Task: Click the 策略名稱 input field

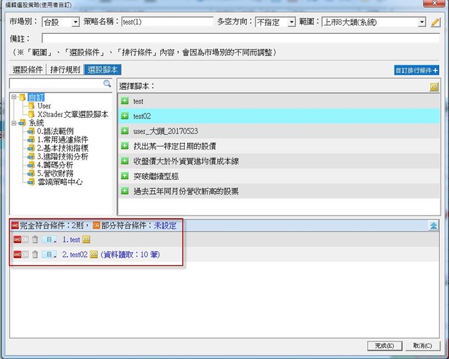Action: pyautogui.click(x=167, y=22)
